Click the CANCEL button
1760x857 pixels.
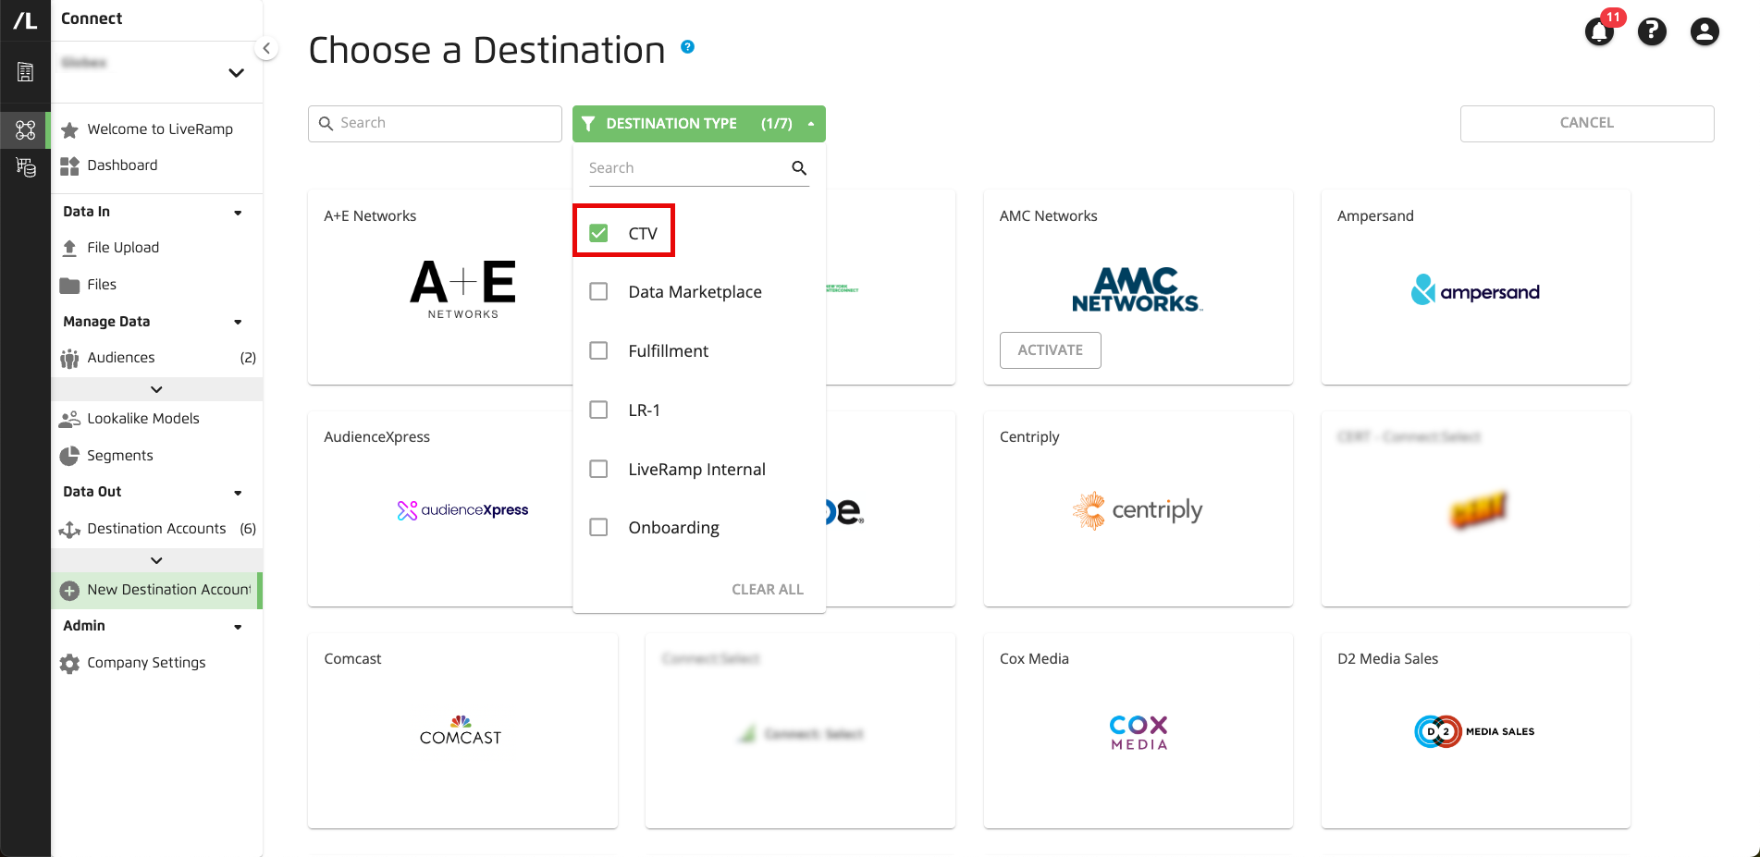(1587, 123)
